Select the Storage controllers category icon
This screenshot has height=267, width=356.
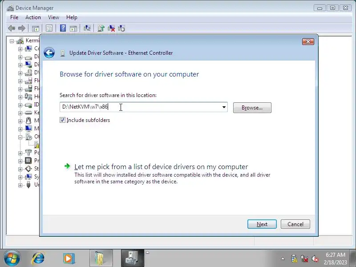(28, 169)
